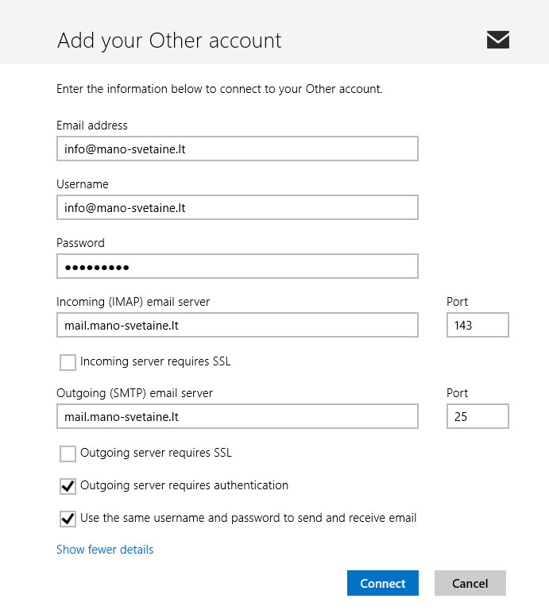The width and height of the screenshot is (549, 610).
Task: Click the 'Email address' field label
Action: (x=92, y=125)
